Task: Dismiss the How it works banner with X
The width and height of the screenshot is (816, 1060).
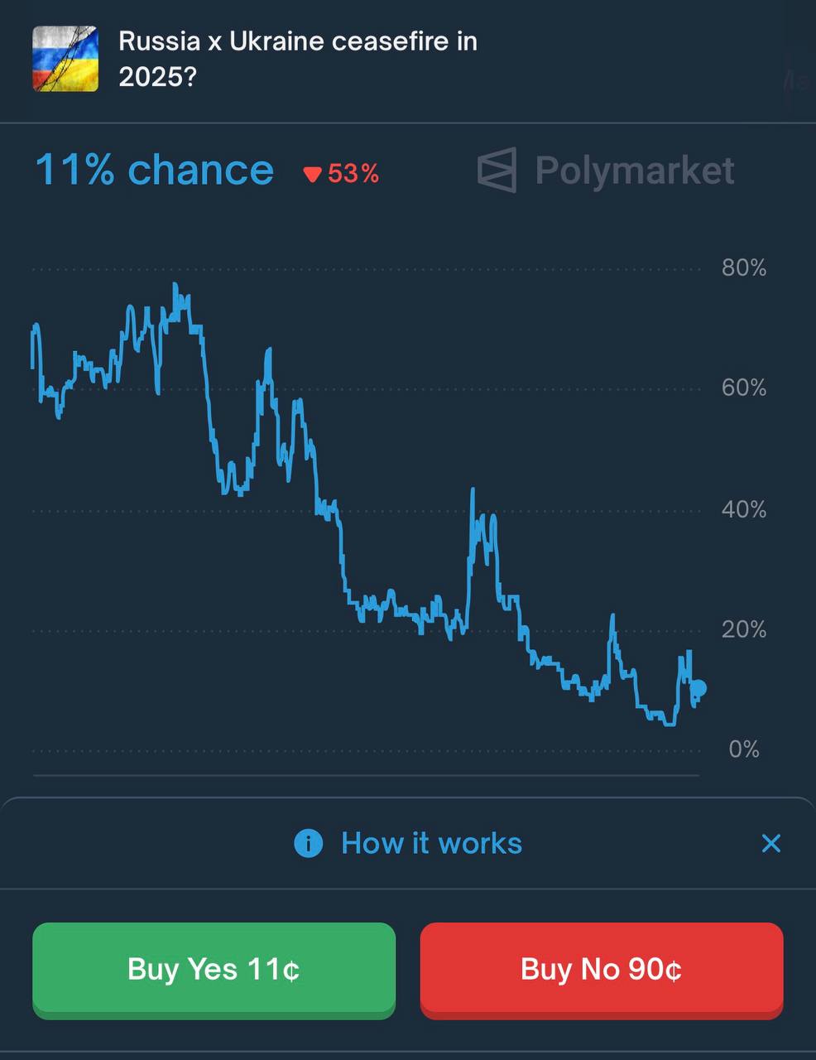Action: (771, 843)
